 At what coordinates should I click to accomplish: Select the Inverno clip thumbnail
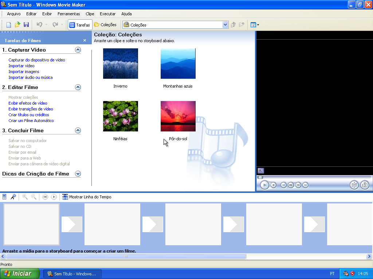120,64
